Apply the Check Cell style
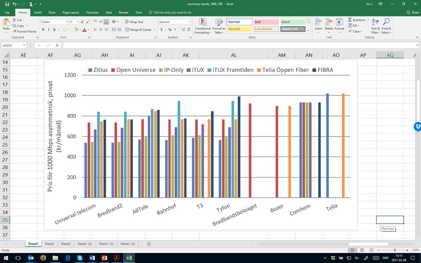This screenshot has height=263, width=421. [x=293, y=29]
